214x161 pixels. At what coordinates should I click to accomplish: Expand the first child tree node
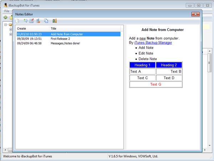point(11,30)
